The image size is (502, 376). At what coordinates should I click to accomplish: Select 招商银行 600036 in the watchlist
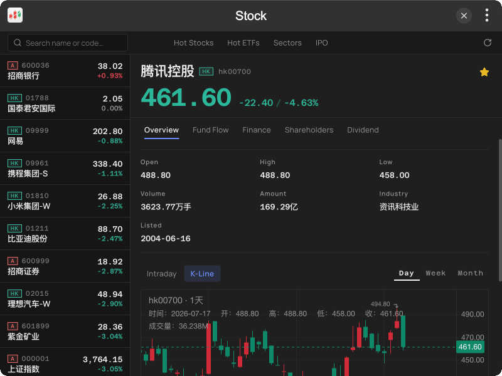point(65,71)
